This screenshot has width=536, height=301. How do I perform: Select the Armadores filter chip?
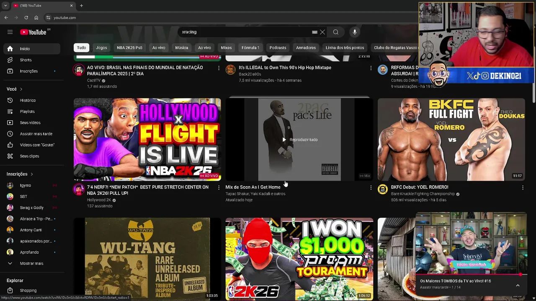[x=306, y=48]
